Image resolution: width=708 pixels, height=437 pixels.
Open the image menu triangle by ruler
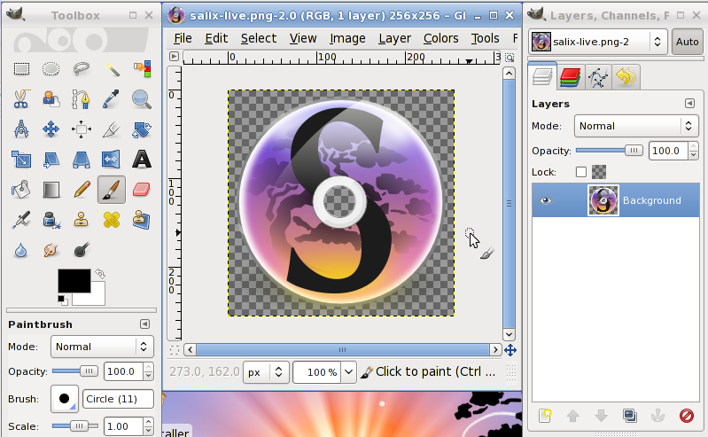pyautogui.click(x=174, y=57)
